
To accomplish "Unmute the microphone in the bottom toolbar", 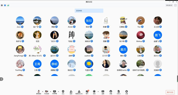I will [x=39, y=92].
